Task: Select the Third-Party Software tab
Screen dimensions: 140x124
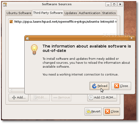Action: pyautogui.click(x=48, y=13)
